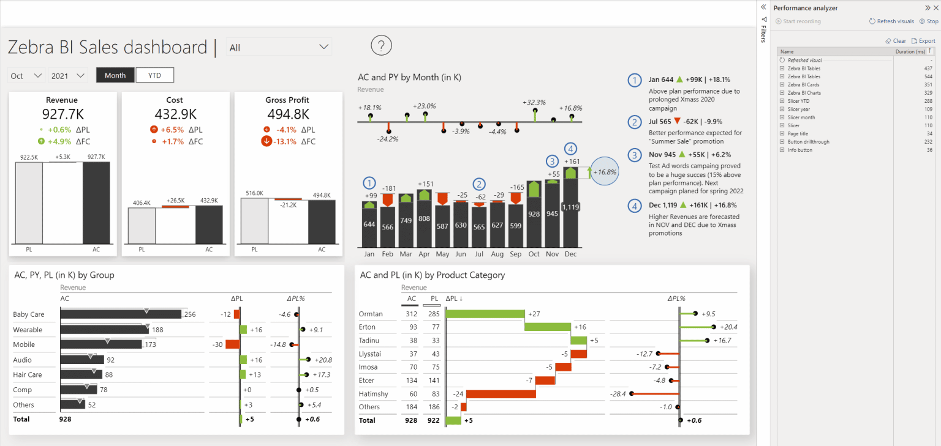Viewport: 941px width, 446px height.
Task: Open the question mark help icon
Action: (381, 45)
